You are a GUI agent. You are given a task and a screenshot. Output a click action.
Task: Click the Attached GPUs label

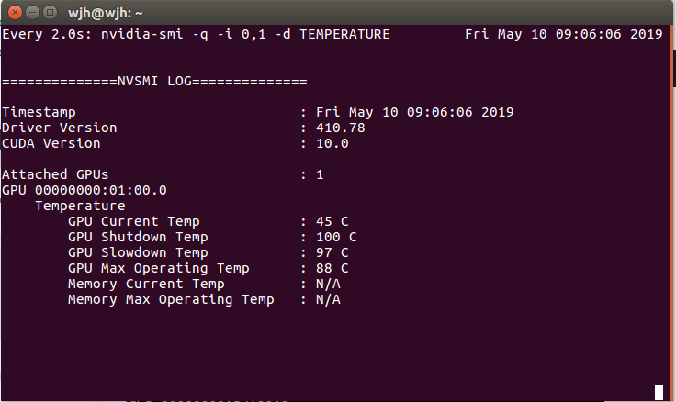(x=55, y=174)
